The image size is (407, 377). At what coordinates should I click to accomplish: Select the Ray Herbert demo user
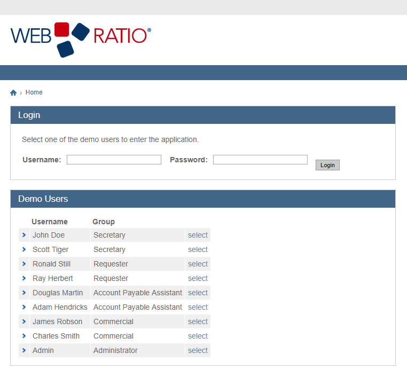pyautogui.click(x=198, y=278)
